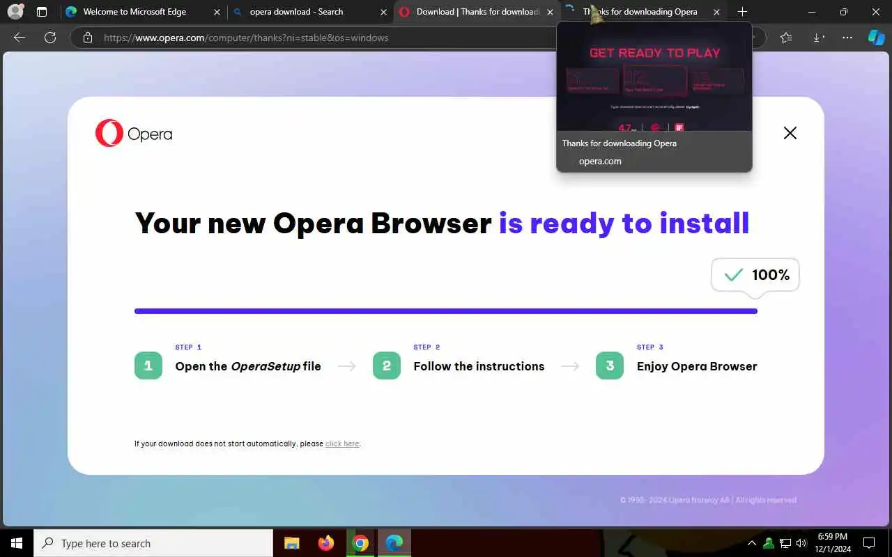
Task: Close the last Thanks for downloading Opera tab
Action: pos(716,12)
